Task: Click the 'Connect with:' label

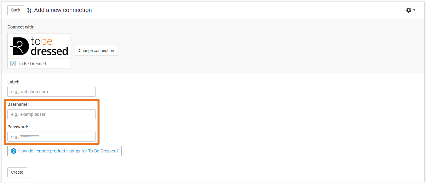Action: tap(21, 27)
